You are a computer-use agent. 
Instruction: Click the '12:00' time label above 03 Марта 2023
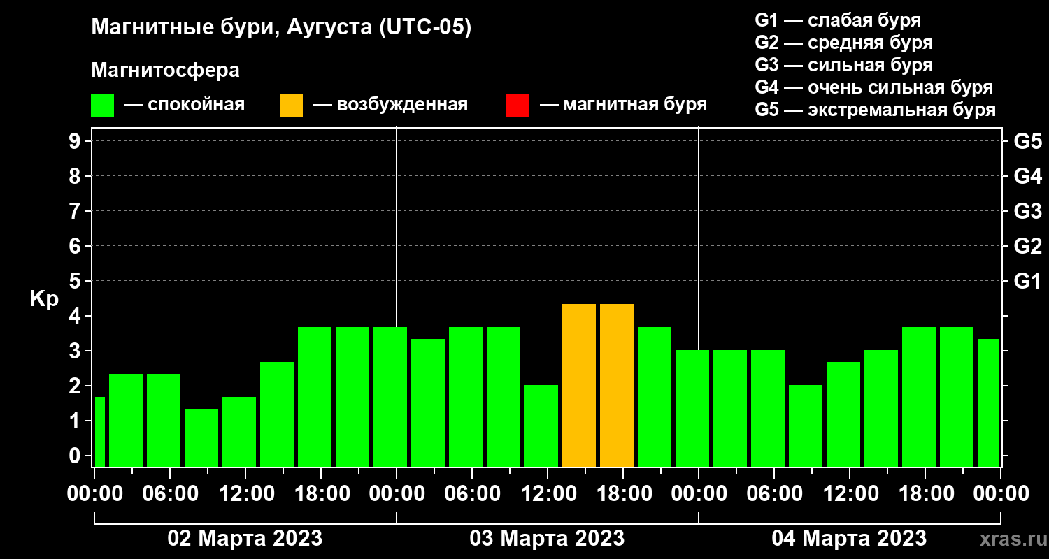548,494
